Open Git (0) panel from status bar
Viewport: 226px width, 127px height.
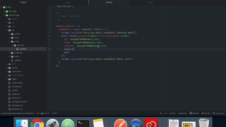click(x=206, y=114)
